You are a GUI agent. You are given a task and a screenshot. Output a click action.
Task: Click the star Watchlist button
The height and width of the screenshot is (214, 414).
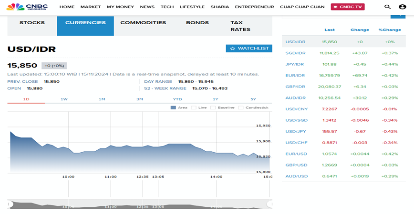248,49
